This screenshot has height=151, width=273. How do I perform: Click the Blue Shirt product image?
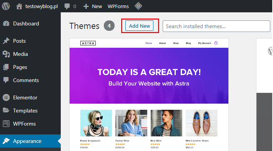[166, 123]
